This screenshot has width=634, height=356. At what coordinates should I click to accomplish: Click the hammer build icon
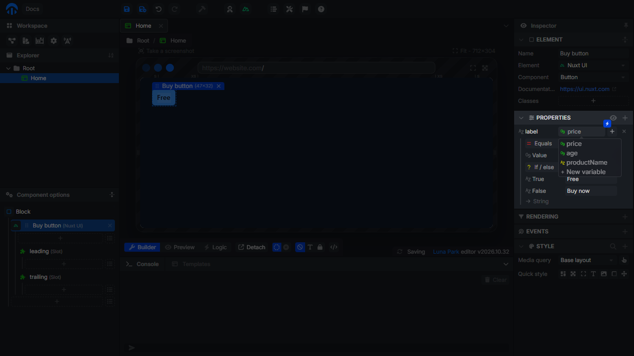(202, 9)
